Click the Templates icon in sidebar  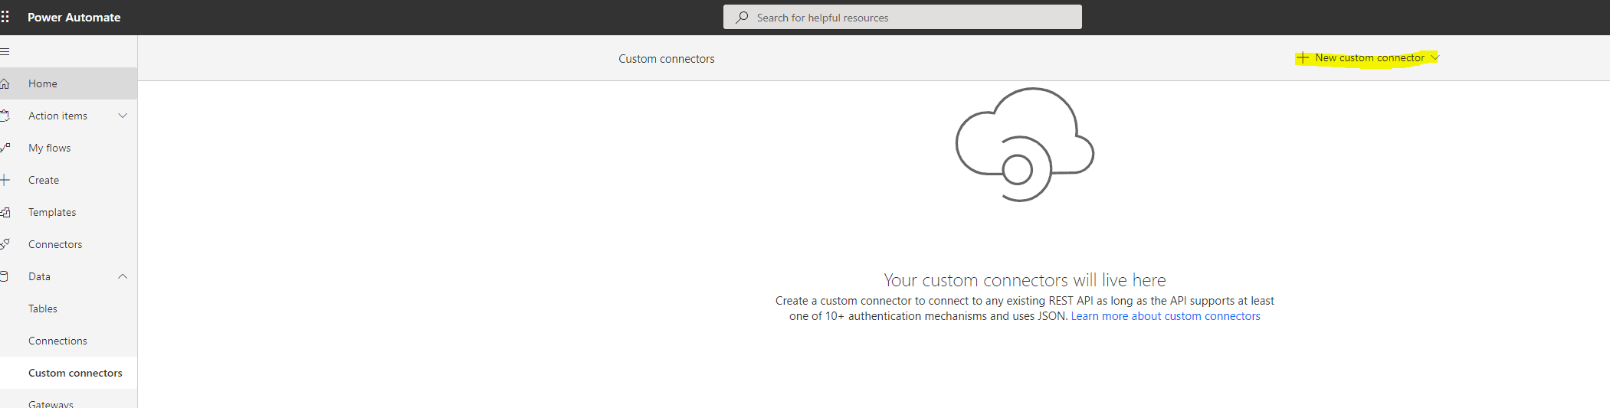pyautogui.click(x=5, y=212)
